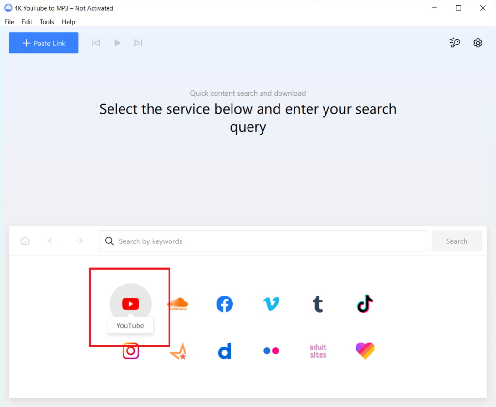Screen dimensions: 496x407
Task: Skip to the previous track
Action: tap(96, 43)
